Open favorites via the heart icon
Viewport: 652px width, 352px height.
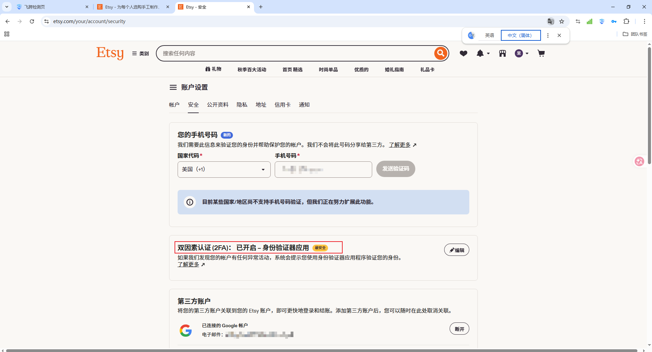[464, 53]
